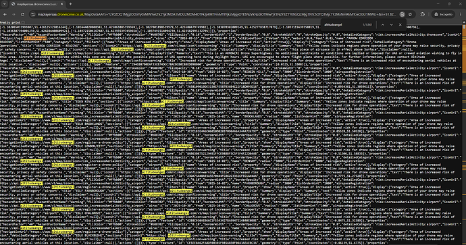Click the 1/1,841 match count

tap(367, 25)
